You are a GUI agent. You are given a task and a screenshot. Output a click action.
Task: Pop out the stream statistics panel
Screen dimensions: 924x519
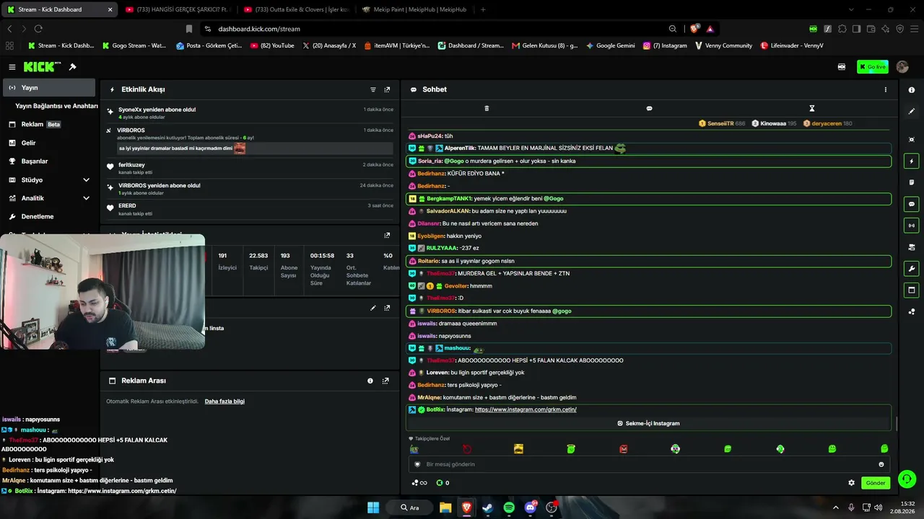pyautogui.click(x=387, y=235)
